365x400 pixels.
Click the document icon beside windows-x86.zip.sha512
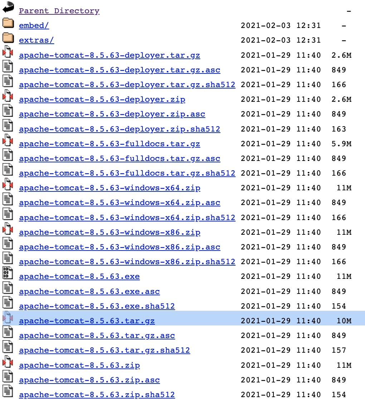[8, 258]
